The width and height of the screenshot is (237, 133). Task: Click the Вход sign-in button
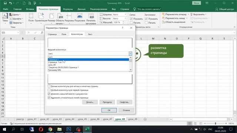click(196, 3)
